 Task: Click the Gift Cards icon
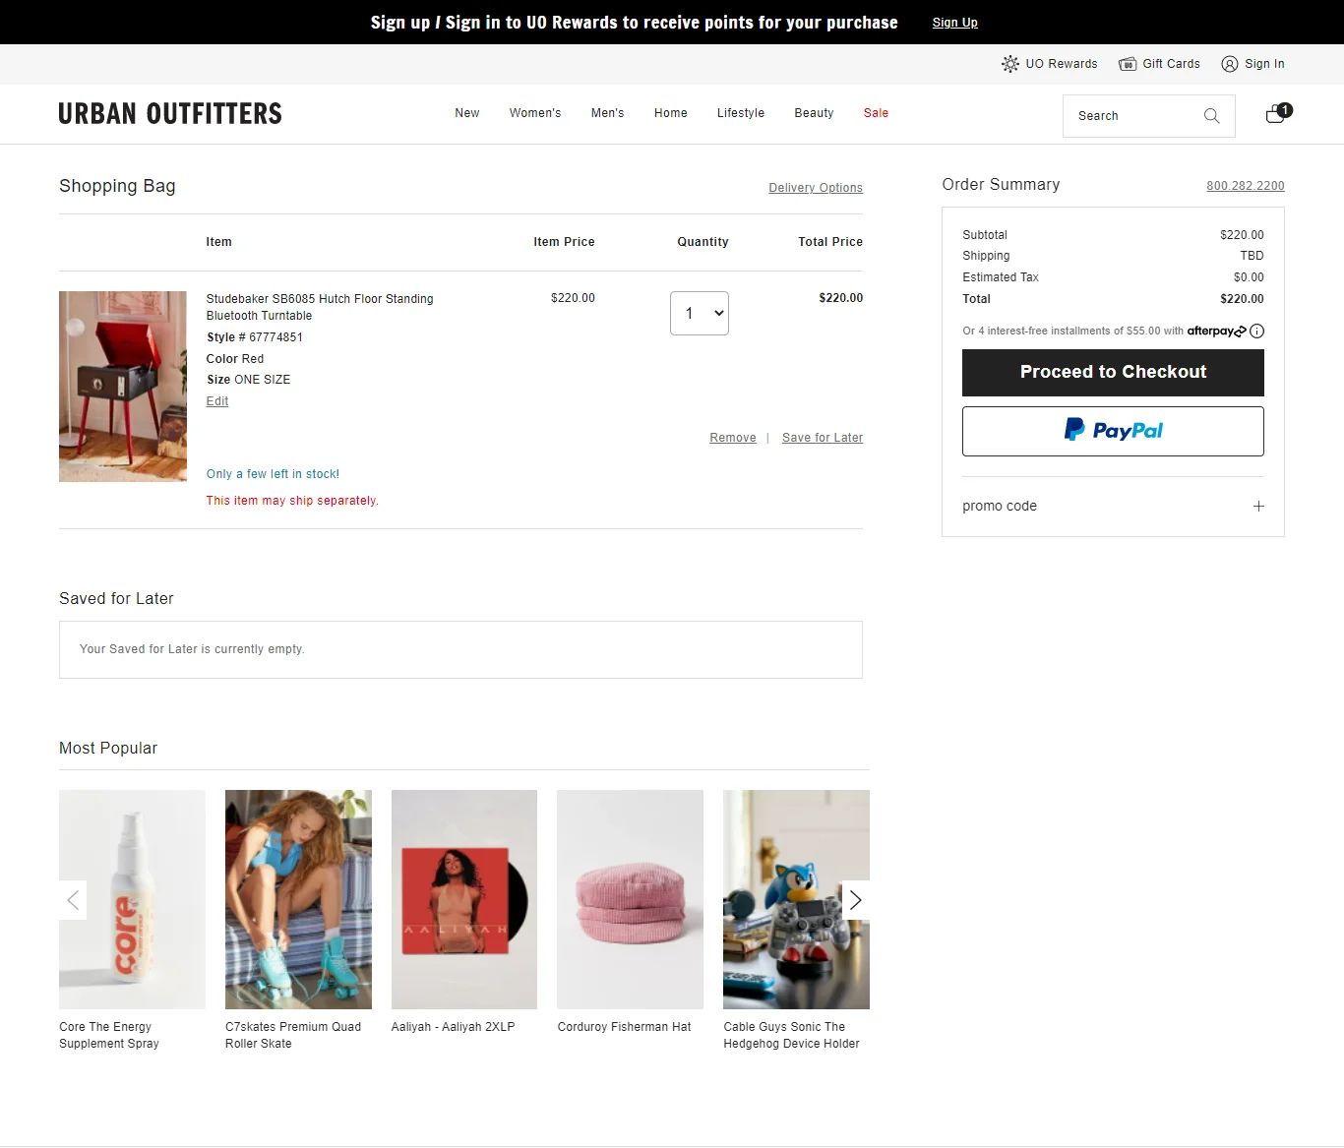pyautogui.click(x=1127, y=63)
